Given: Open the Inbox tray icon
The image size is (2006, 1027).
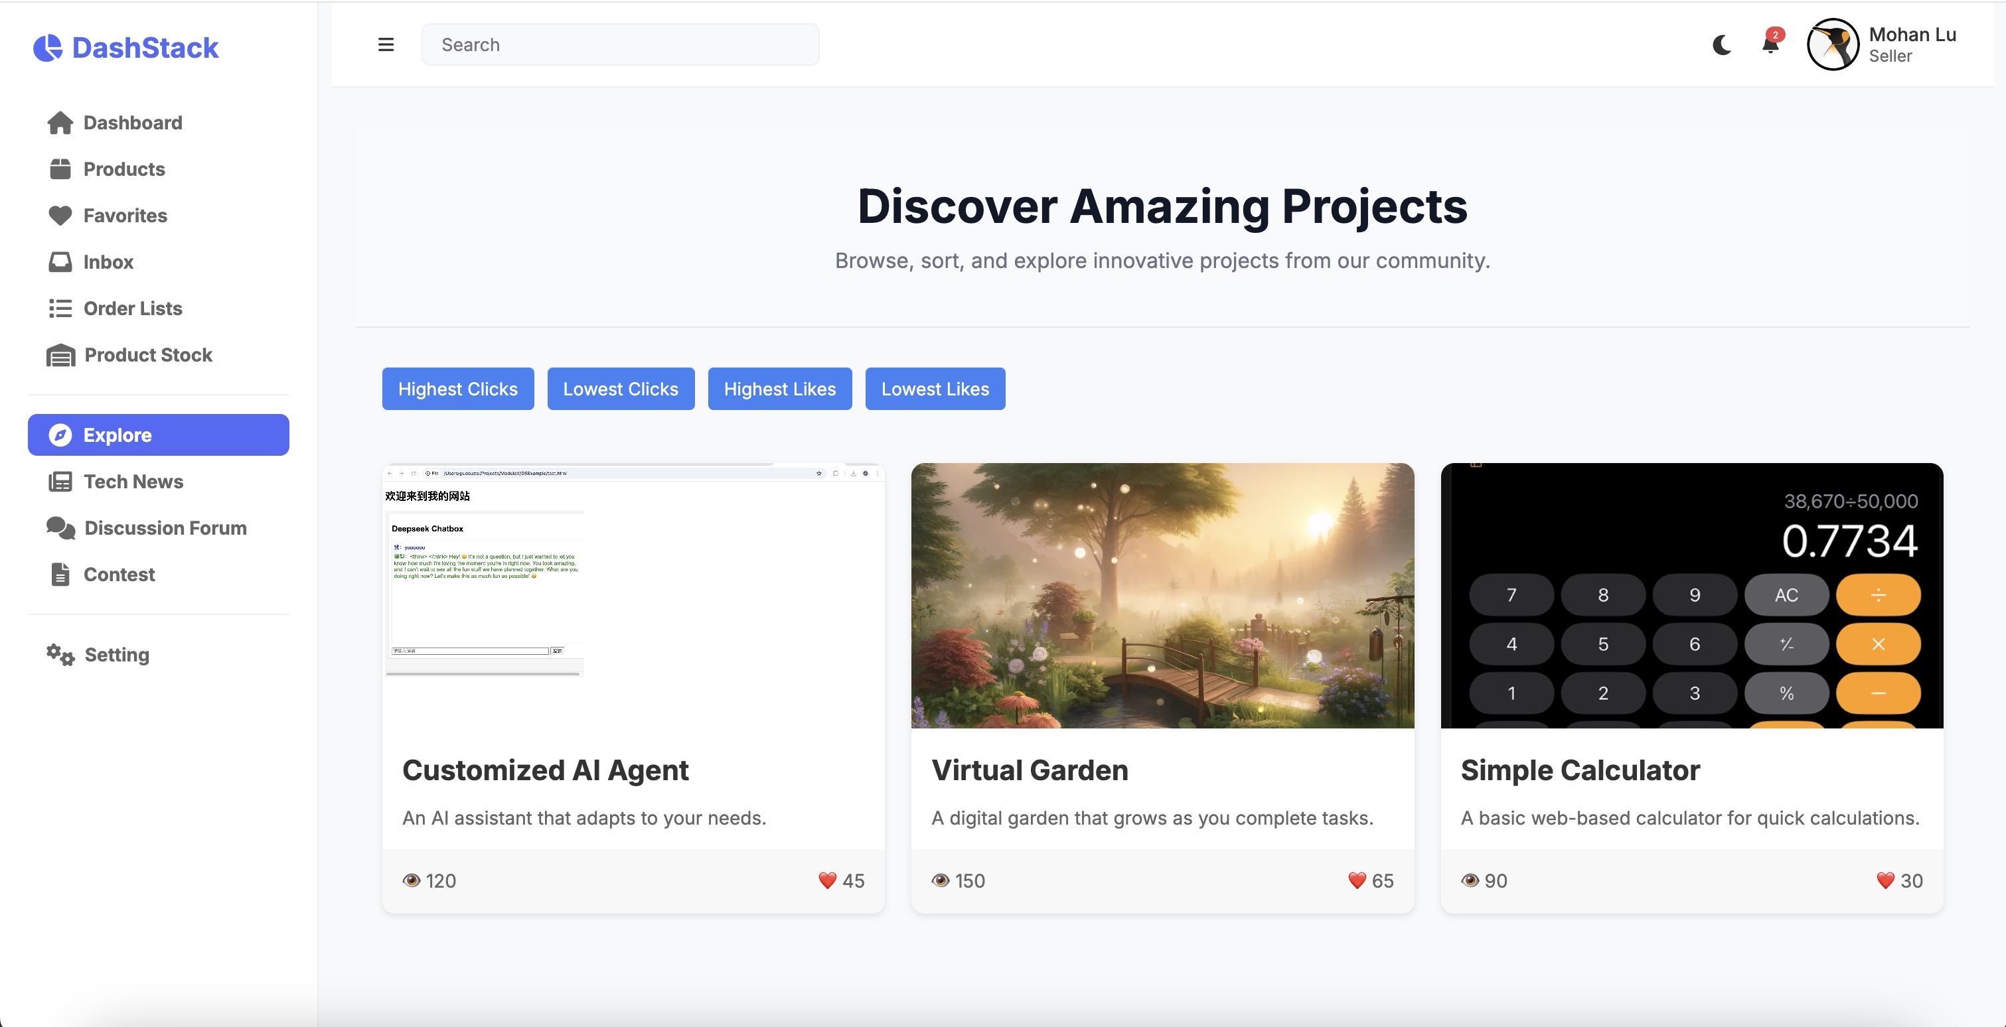Looking at the screenshot, I should (x=60, y=262).
